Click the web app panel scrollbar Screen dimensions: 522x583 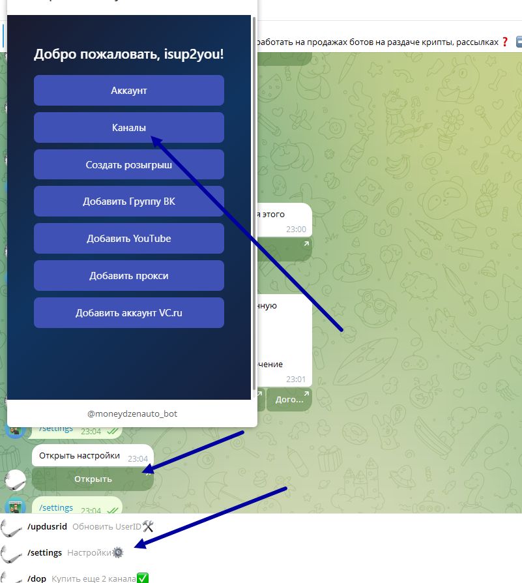(x=254, y=203)
